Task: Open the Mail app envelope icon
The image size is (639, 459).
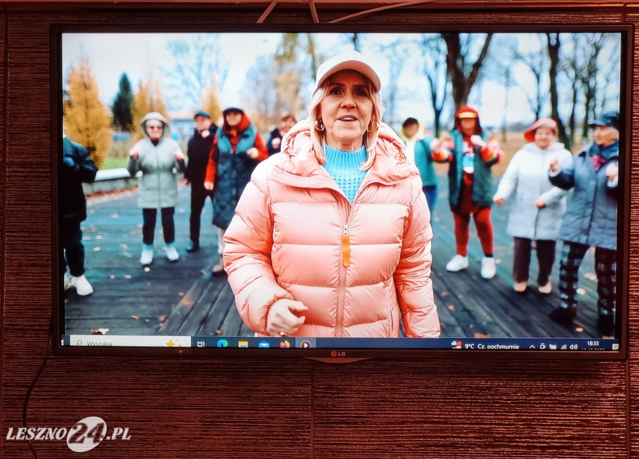Action: 263,344
